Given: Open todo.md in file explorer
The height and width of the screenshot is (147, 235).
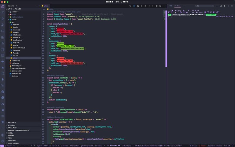Looking at the screenshot, I should click(23, 76).
